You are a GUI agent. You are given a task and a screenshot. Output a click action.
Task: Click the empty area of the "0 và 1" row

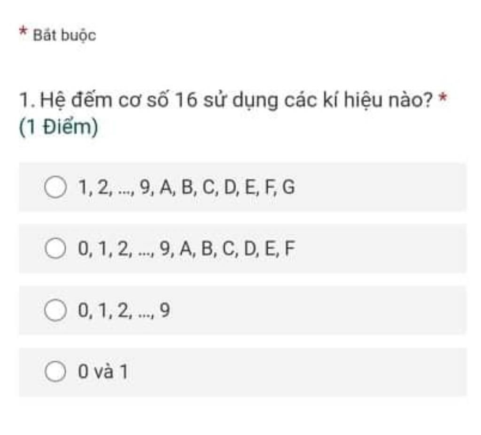coord(295,371)
